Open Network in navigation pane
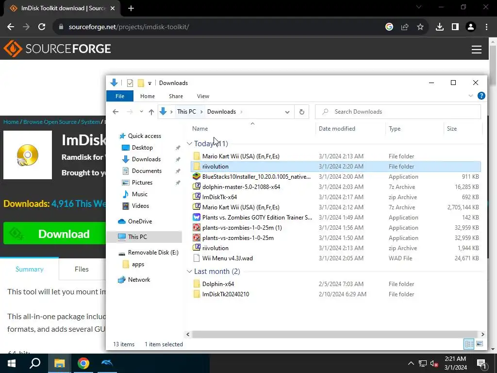 (139, 280)
